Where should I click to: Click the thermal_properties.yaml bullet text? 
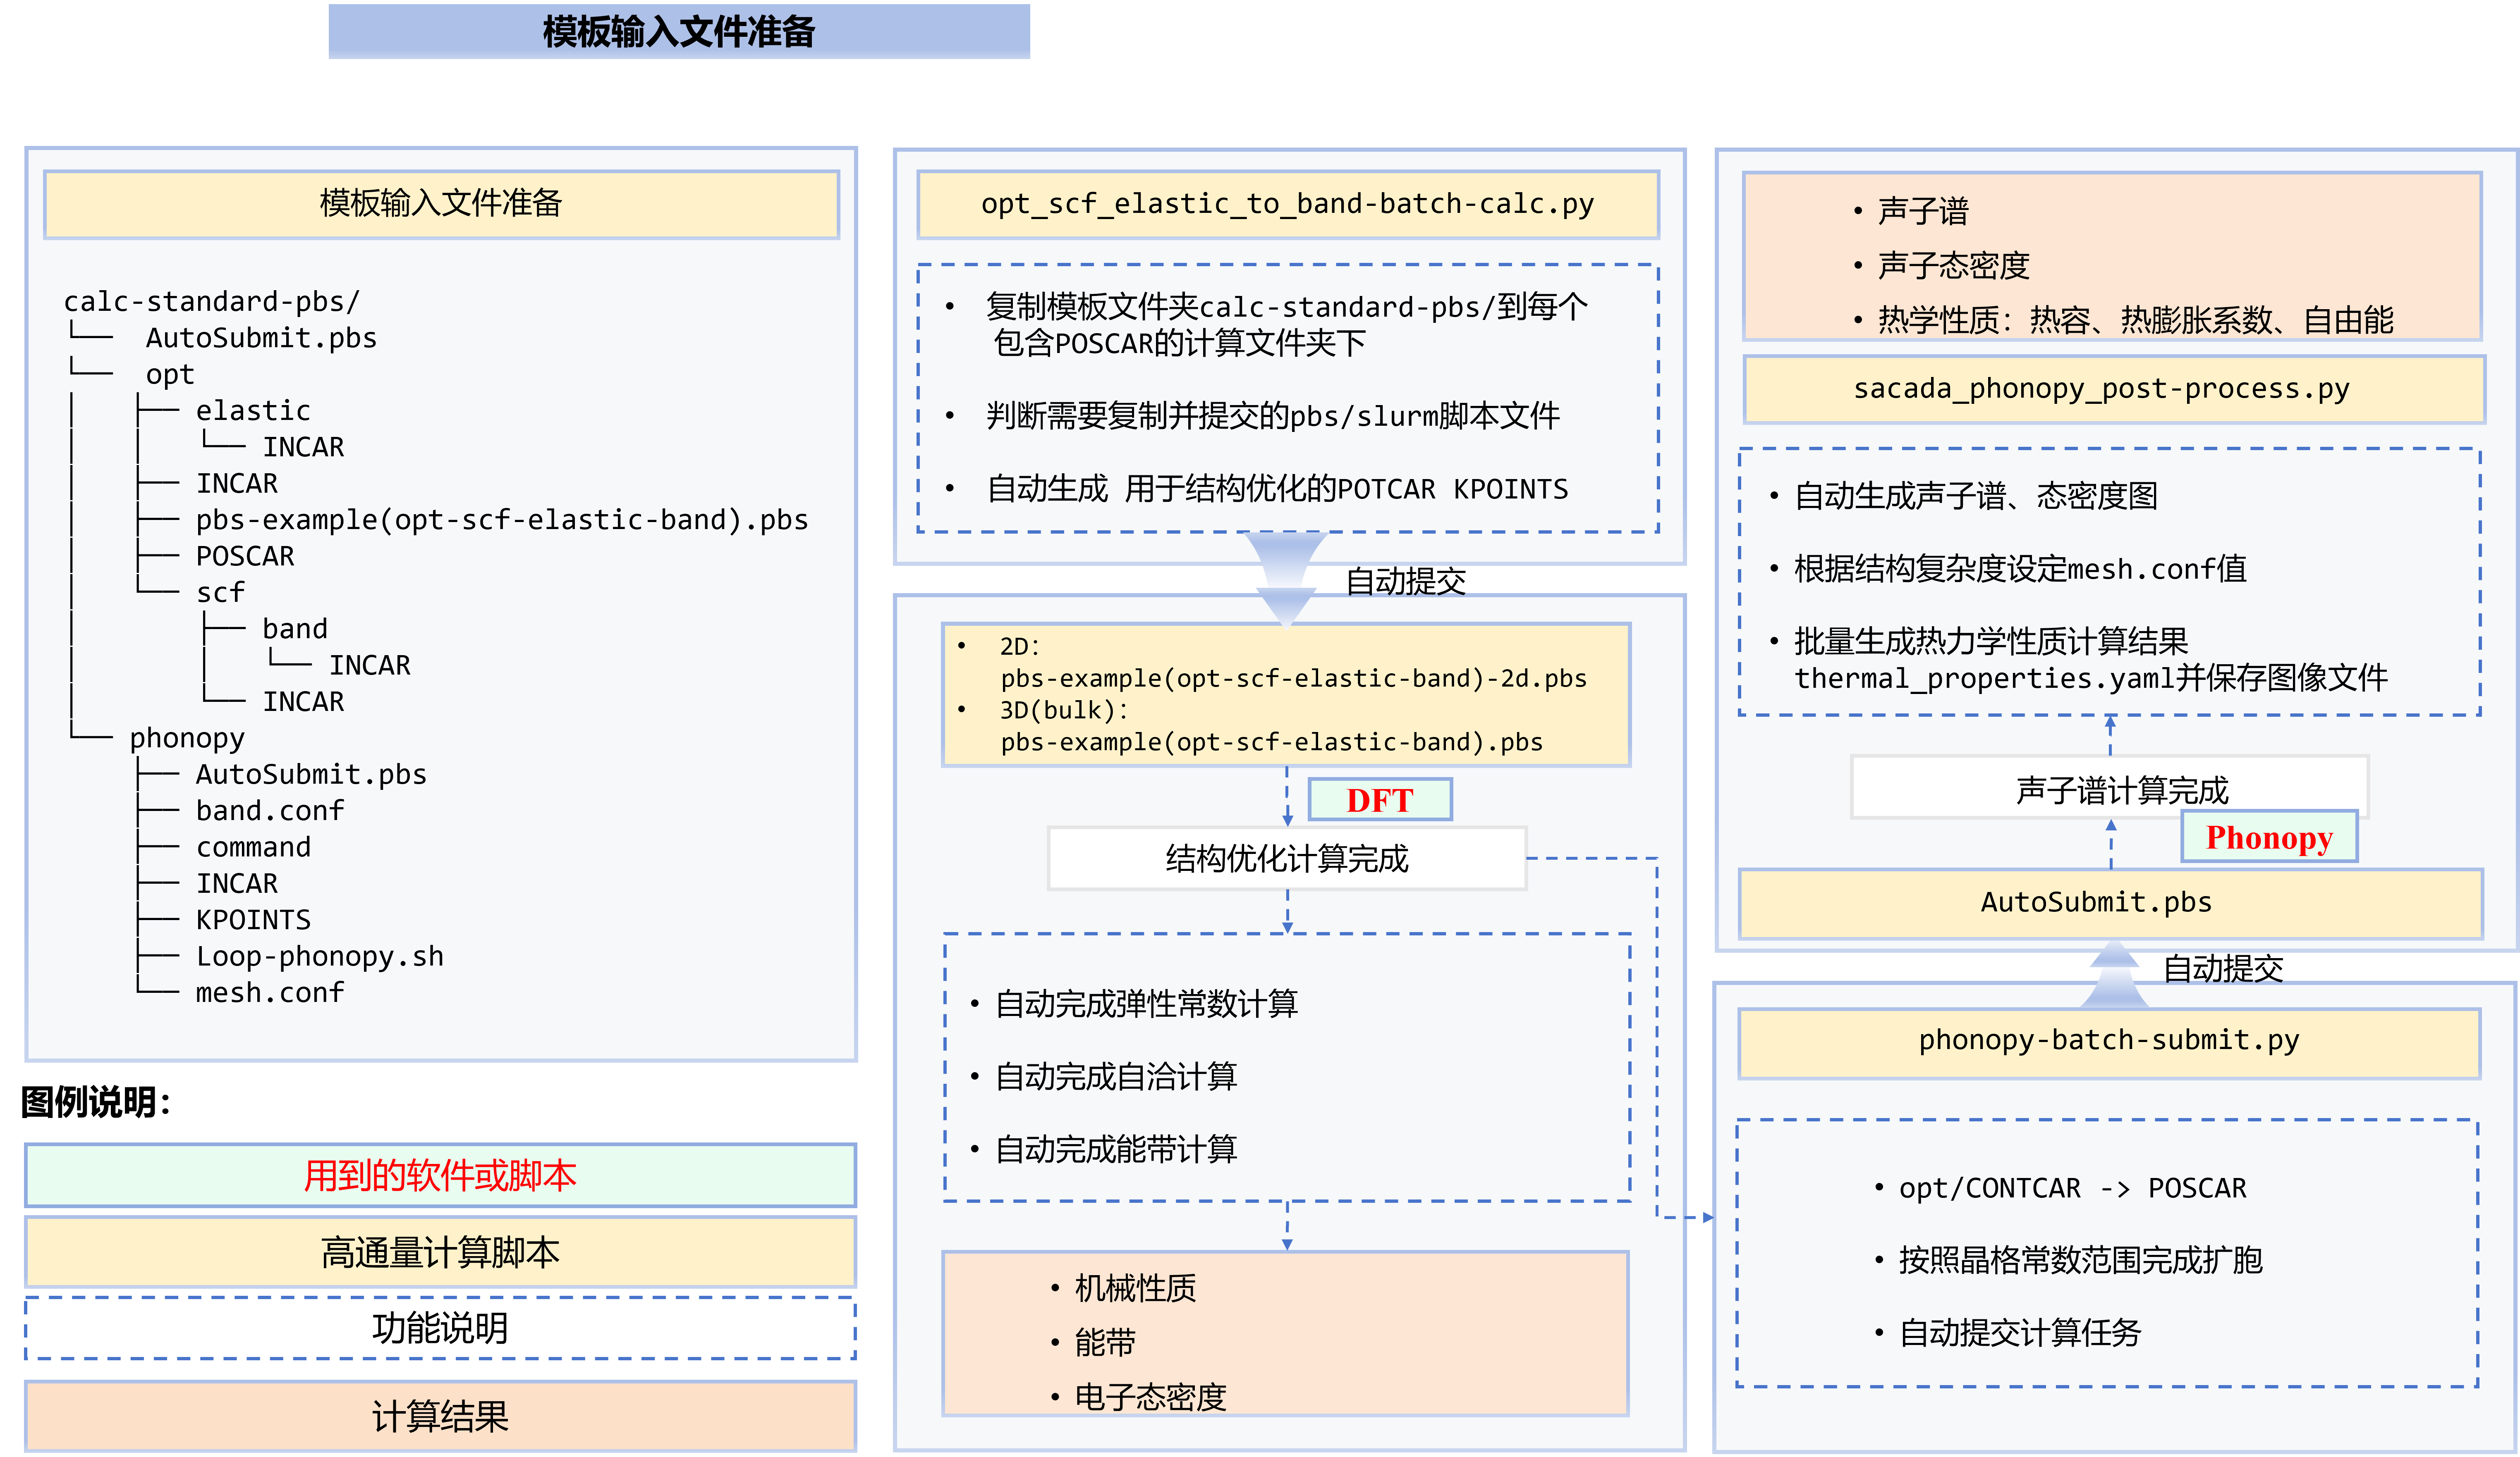[2091, 660]
